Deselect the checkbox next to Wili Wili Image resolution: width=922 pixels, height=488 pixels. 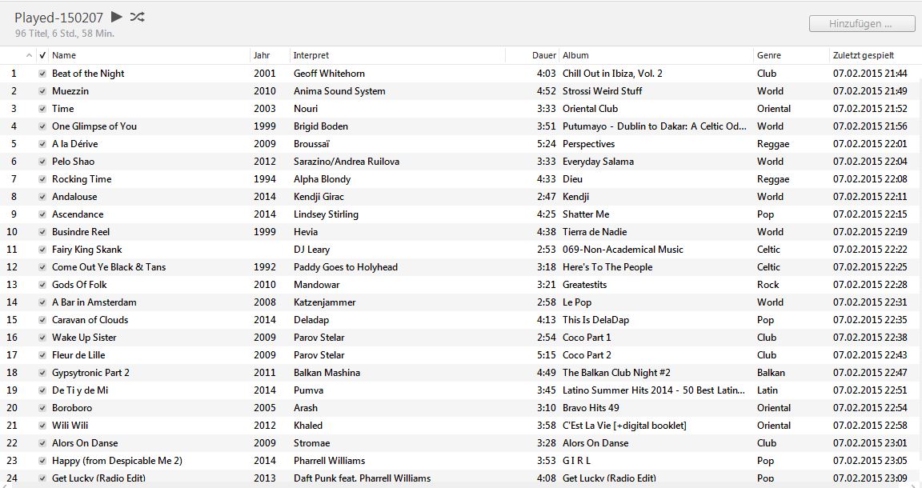(42, 425)
